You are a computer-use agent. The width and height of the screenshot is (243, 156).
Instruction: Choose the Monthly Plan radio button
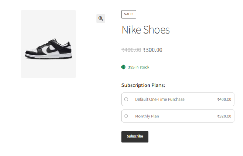point(126,116)
